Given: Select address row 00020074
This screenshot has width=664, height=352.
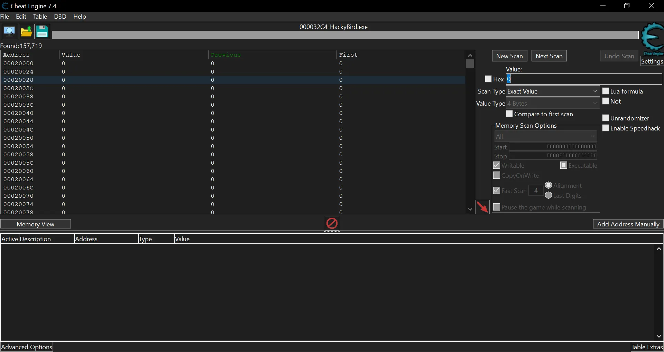Looking at the screenshot, I should [x=233, y=204].
